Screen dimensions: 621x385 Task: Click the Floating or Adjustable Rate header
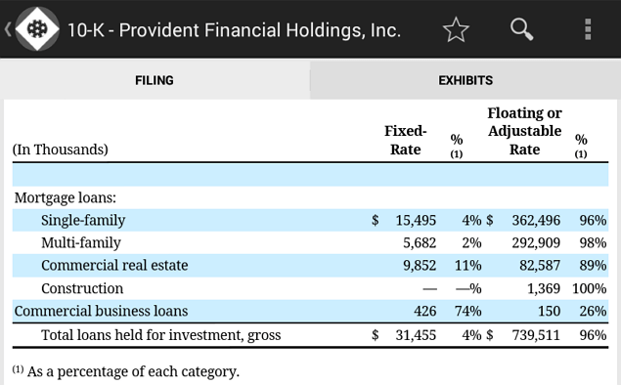pyautogui.click(x=524, y=131)
